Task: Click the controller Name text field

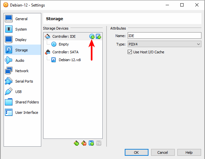Action: (164, 36)
